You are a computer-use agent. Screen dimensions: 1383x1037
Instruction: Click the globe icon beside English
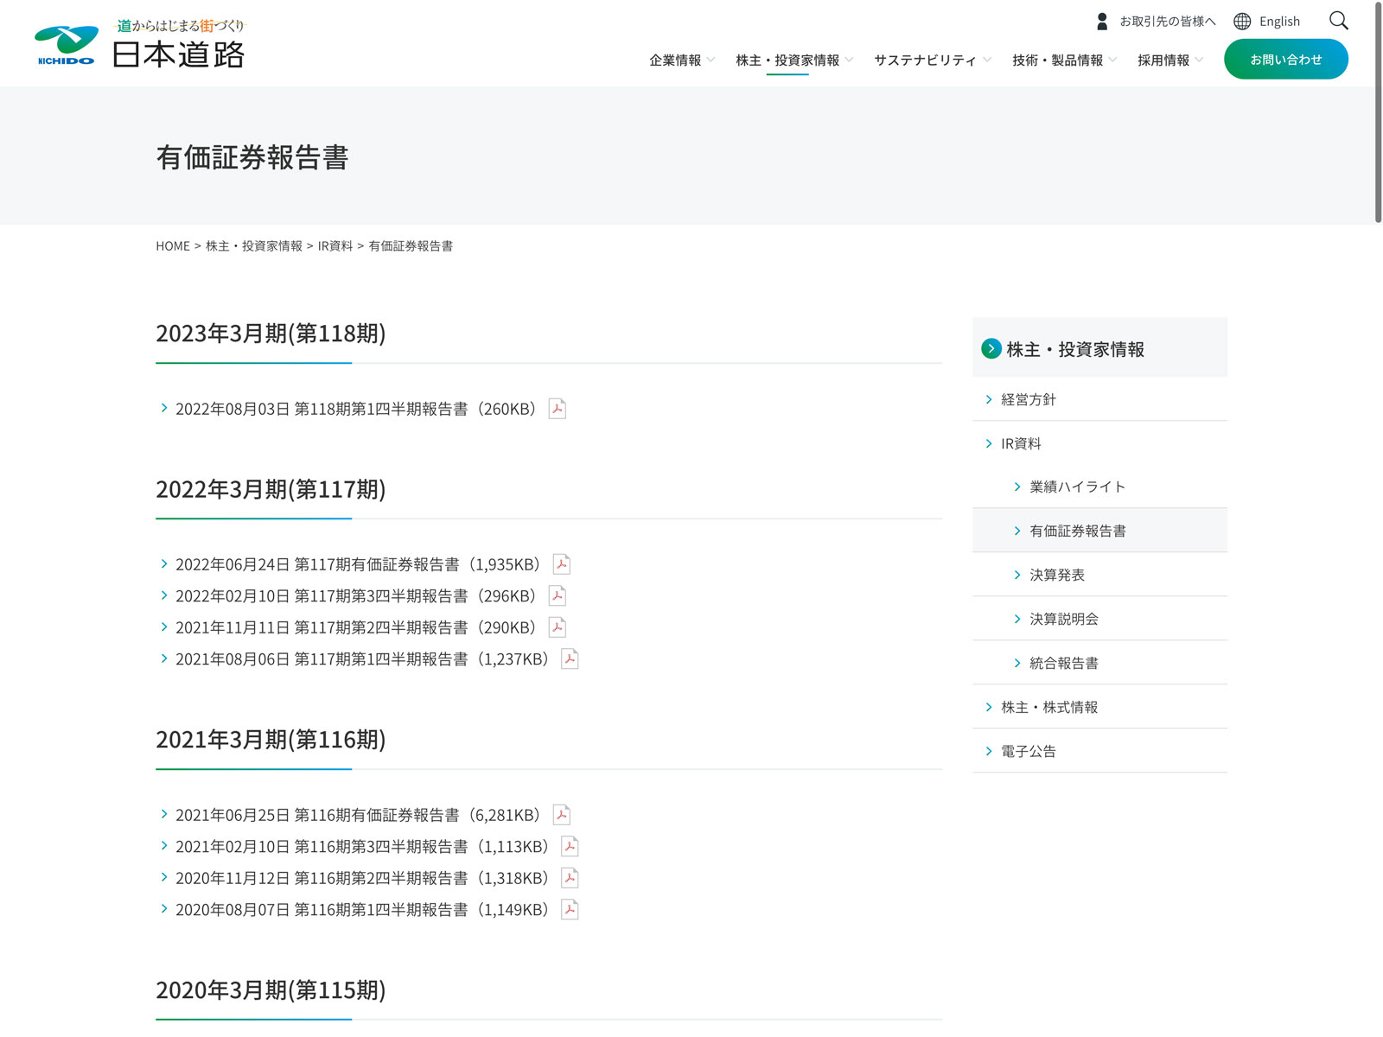1242,22
